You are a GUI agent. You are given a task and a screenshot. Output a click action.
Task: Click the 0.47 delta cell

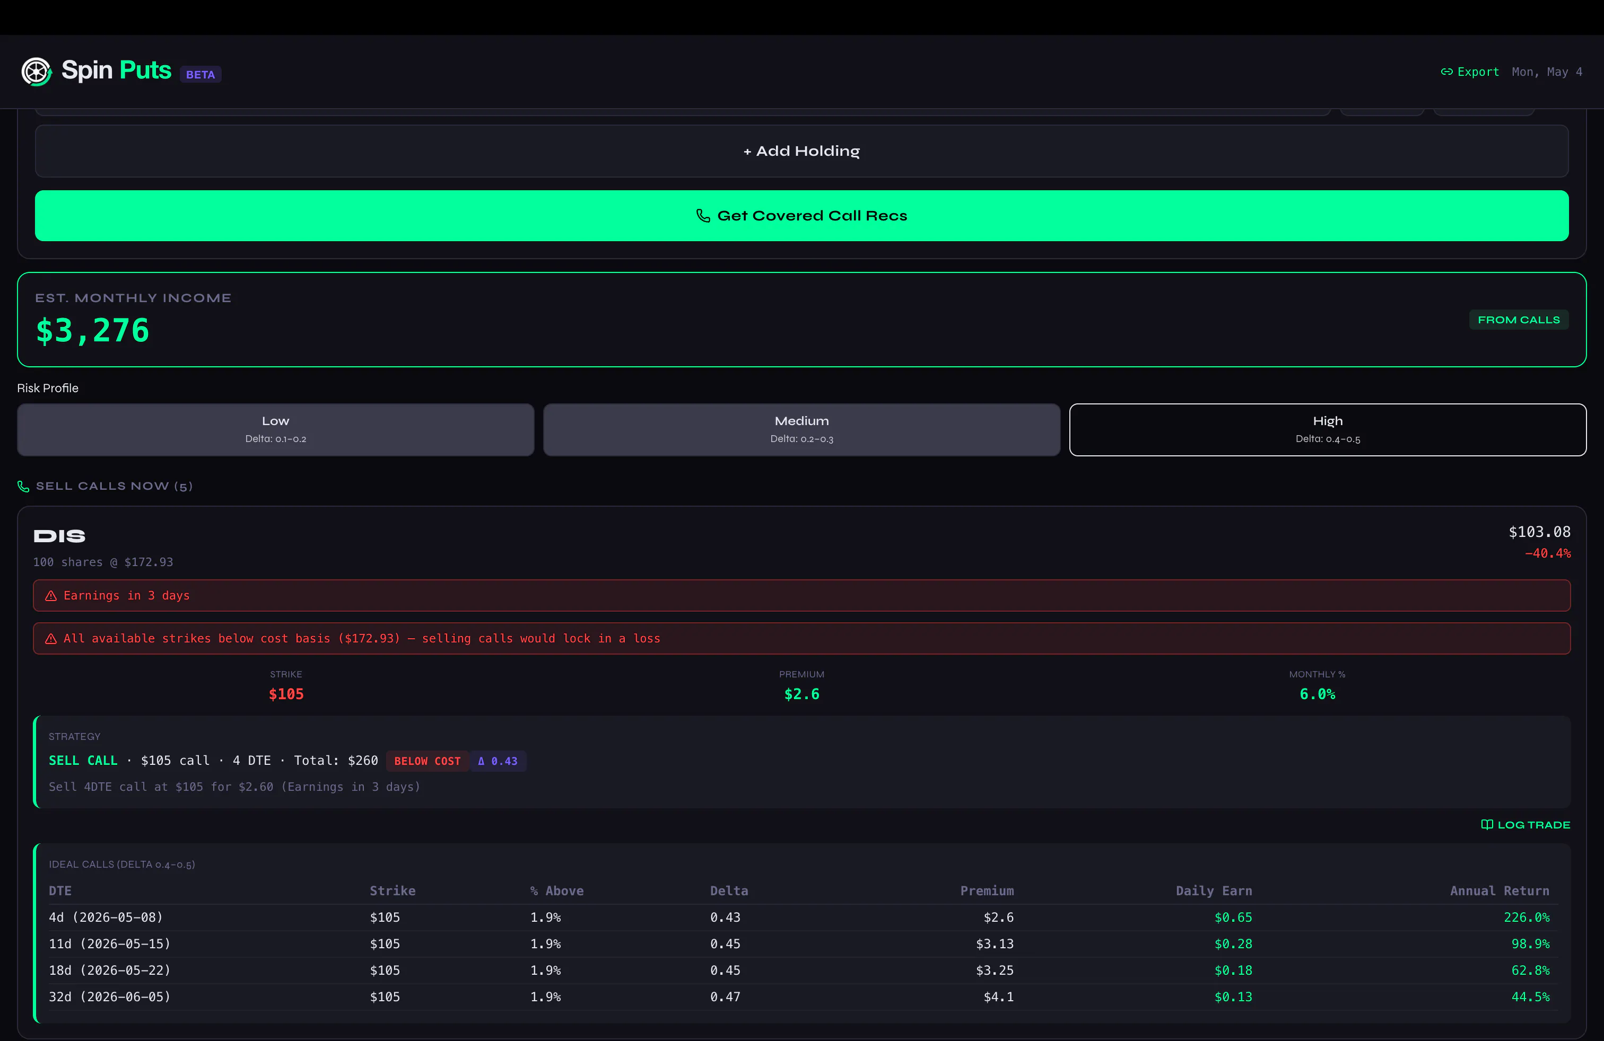[x=725, y=996]
